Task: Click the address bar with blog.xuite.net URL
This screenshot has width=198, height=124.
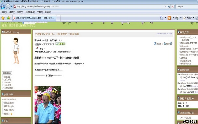Action: pos(89,7)
